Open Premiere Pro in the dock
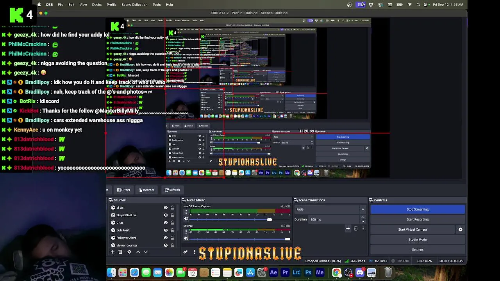Viewport: 500px width, 281px height. [285, 272]
